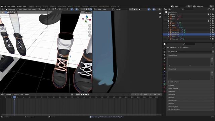
Task: Open the Object Constraints properties tab
Action: (x=165, y=81)
